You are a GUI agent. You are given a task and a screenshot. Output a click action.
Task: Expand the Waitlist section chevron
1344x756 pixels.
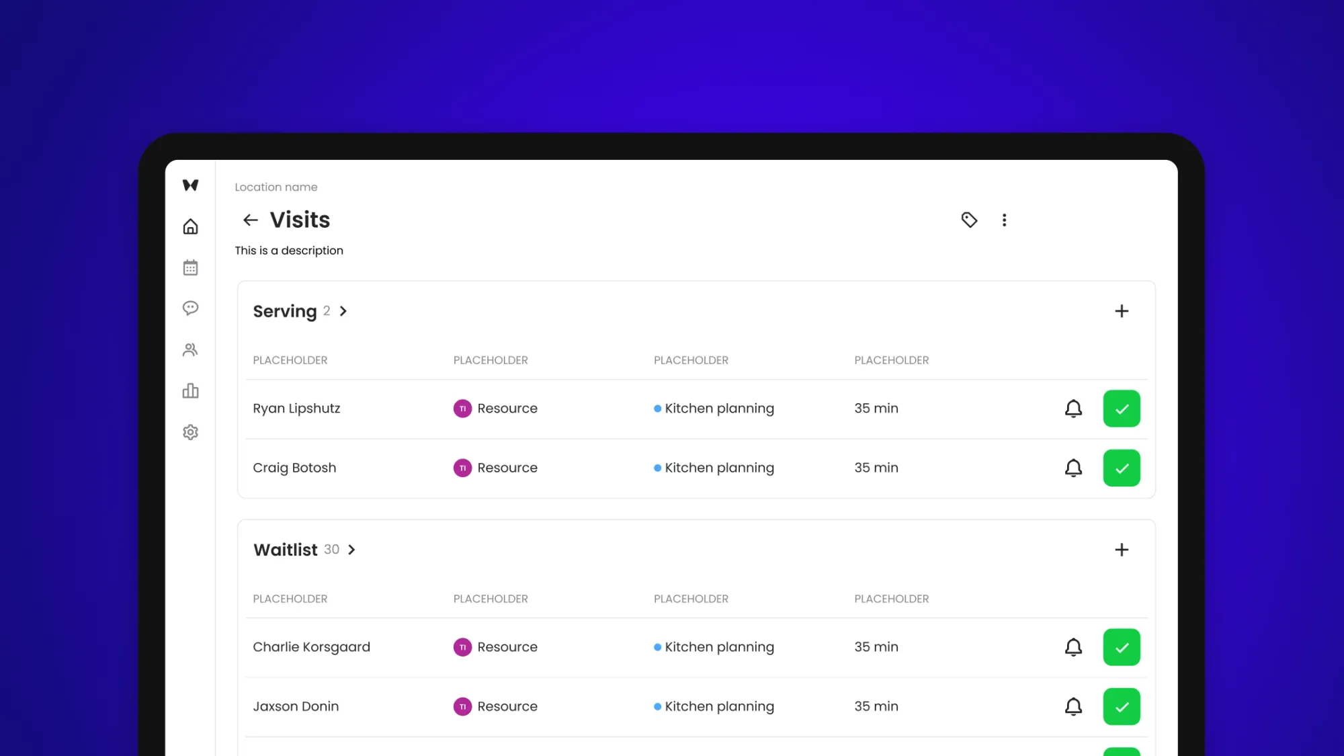351,550
